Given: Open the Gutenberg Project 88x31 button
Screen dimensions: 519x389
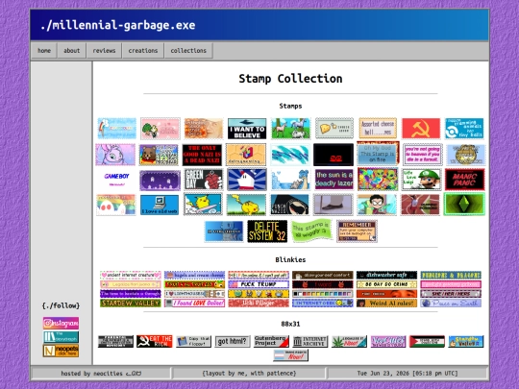Looking at the screenshot, I should [x=271, y=341].
